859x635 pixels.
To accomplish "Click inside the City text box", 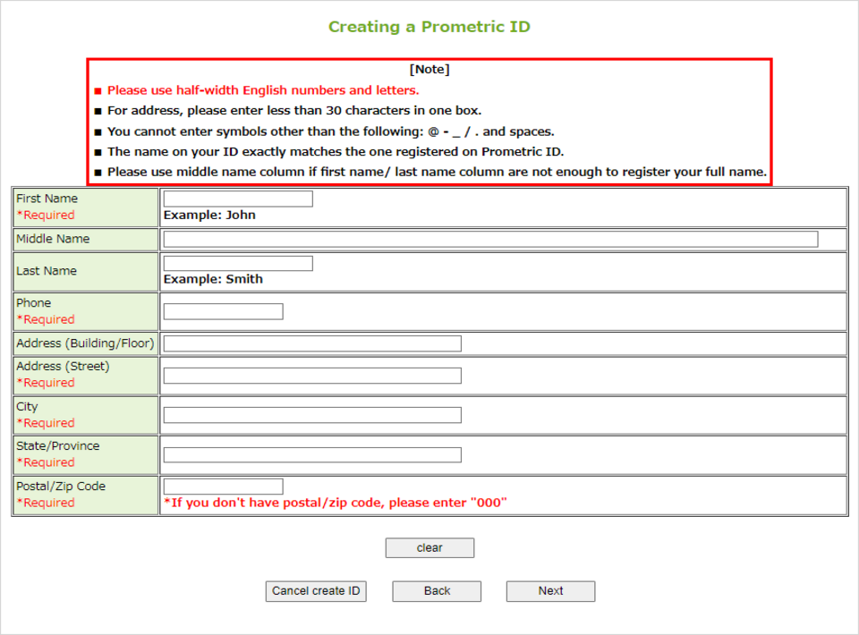I will coord(310,414).
